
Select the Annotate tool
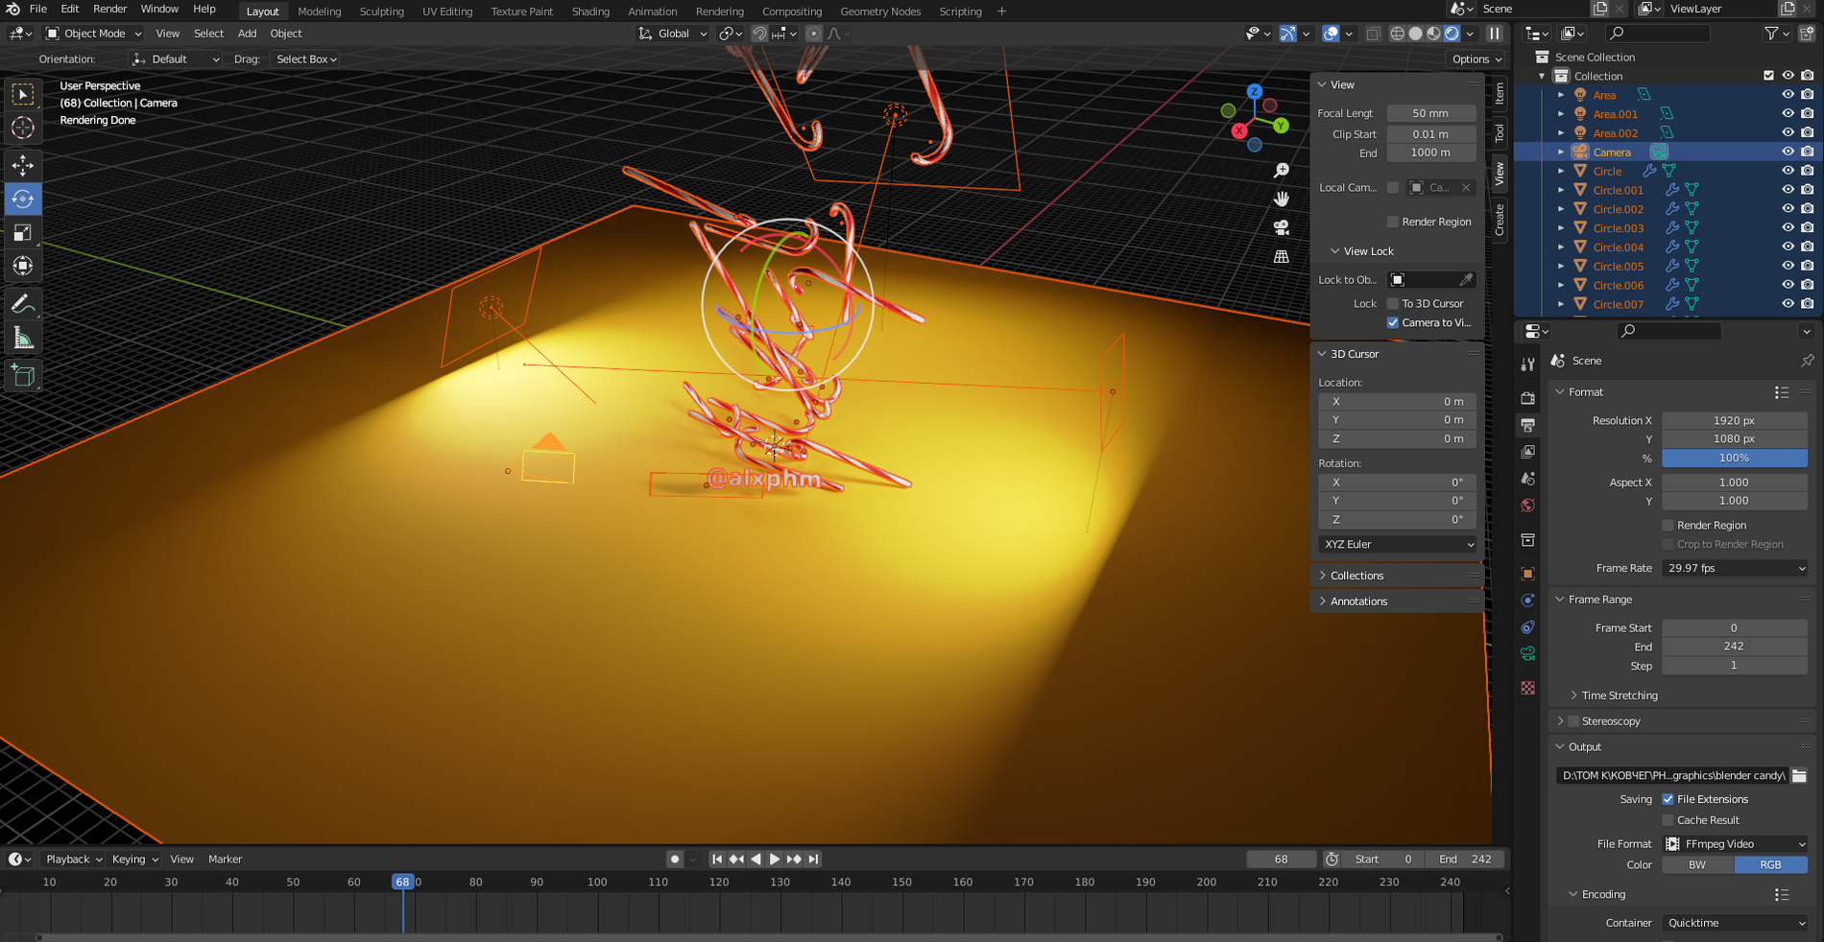coord(23,305)
